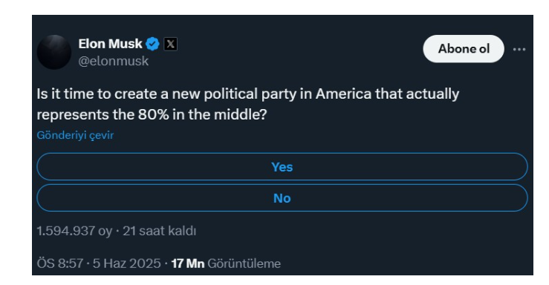
Task: Open the Elon Musk display name
Action: tap(110, 44)
